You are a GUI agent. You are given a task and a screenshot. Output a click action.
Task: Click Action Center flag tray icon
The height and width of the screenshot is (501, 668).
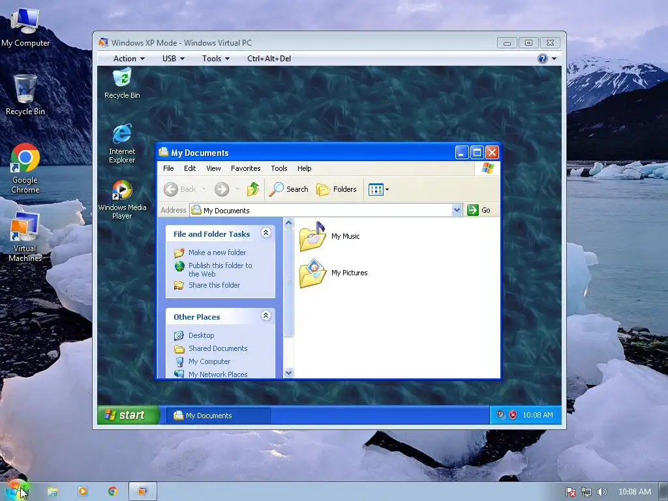[x=570, y=492]
